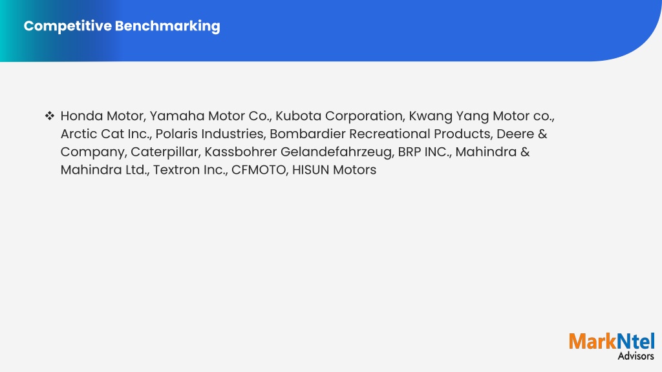662x372 pixels.
Task: Click on Kubota Corporation
Action: 340,116
